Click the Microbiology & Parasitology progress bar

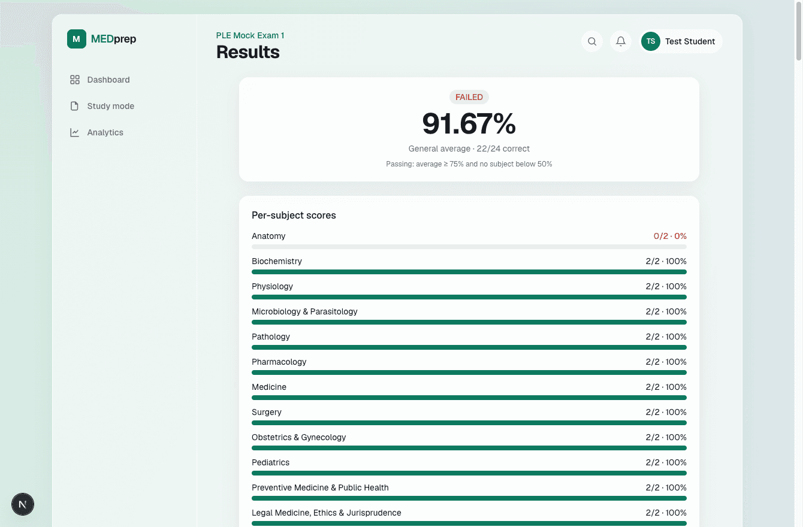pyautogui.click(x=469, y=322)
